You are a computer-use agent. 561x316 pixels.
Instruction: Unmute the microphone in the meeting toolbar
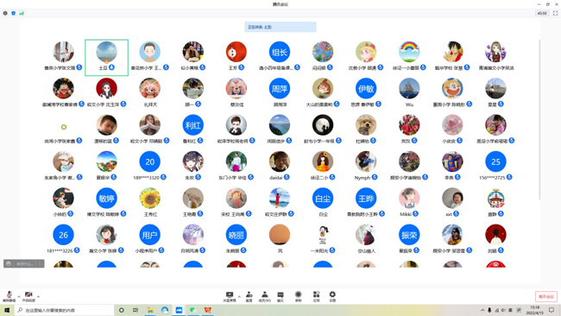pyautogui.click(x=9, y=296)
